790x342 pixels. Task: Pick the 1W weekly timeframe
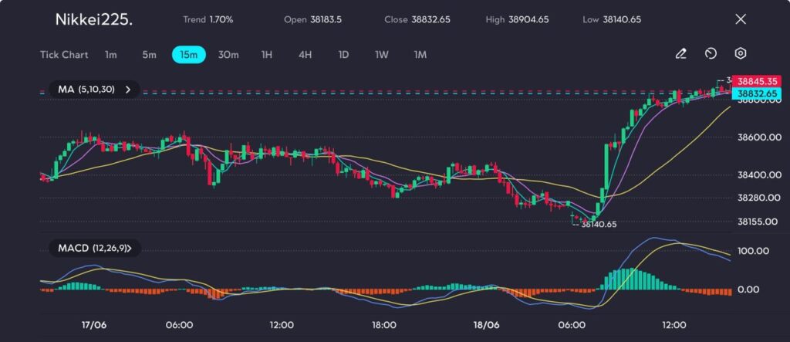pyautogui.click(x=382, y=55)
